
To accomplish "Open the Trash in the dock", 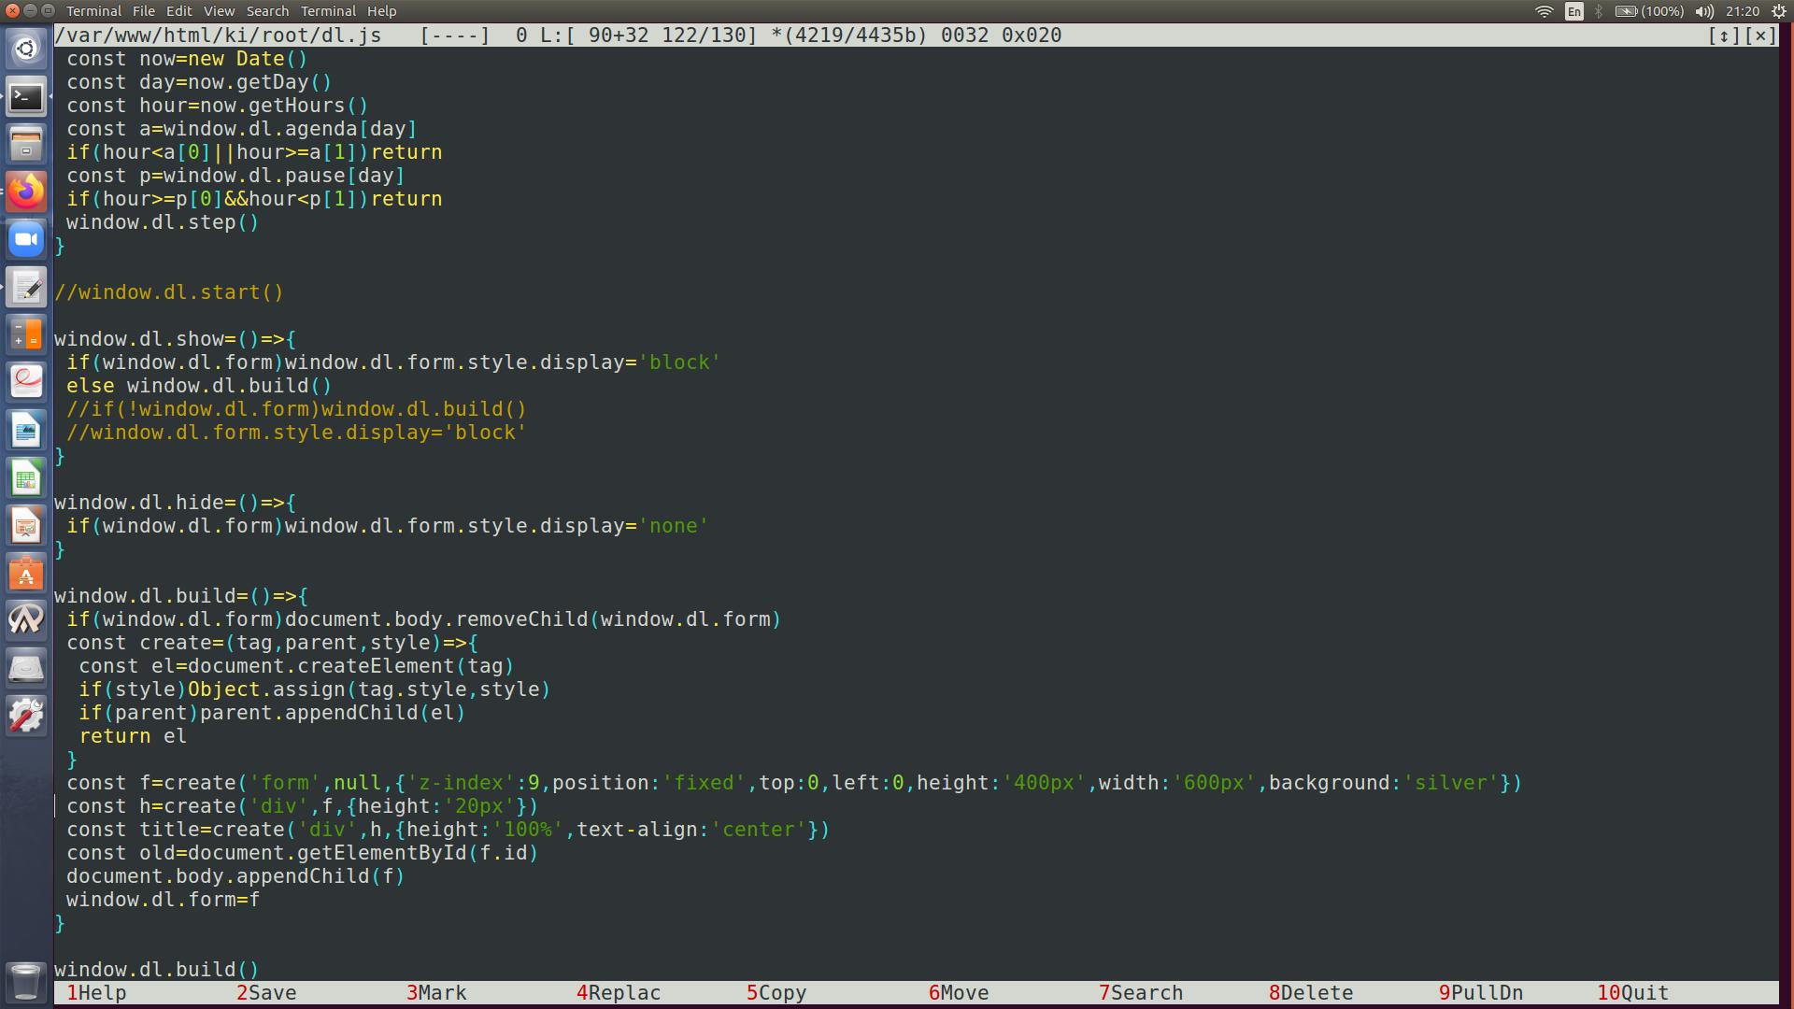I will point(26,982).
